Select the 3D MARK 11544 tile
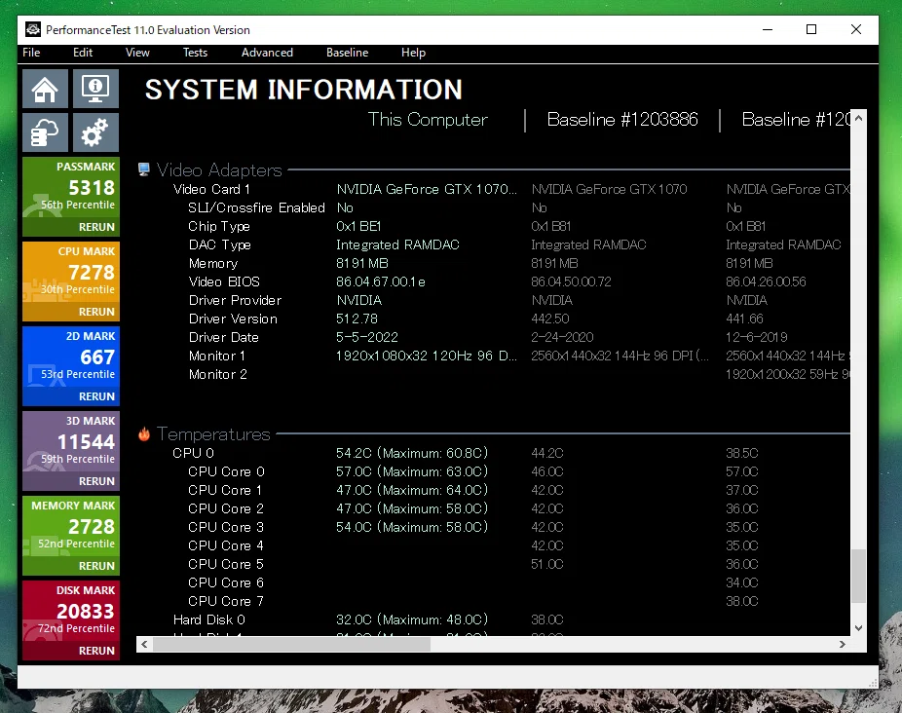 pyautogui.click(x=71, y=450)
